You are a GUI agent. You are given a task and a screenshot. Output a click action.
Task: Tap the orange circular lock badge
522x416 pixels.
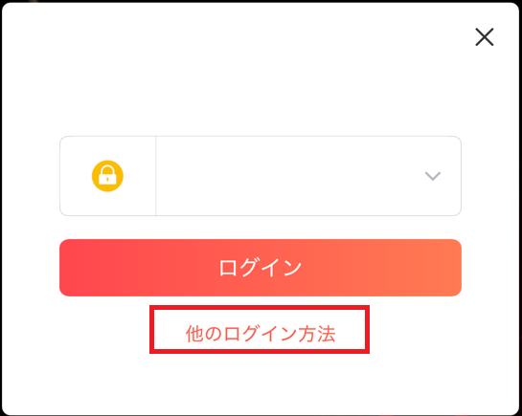click(x=107, y=176)
